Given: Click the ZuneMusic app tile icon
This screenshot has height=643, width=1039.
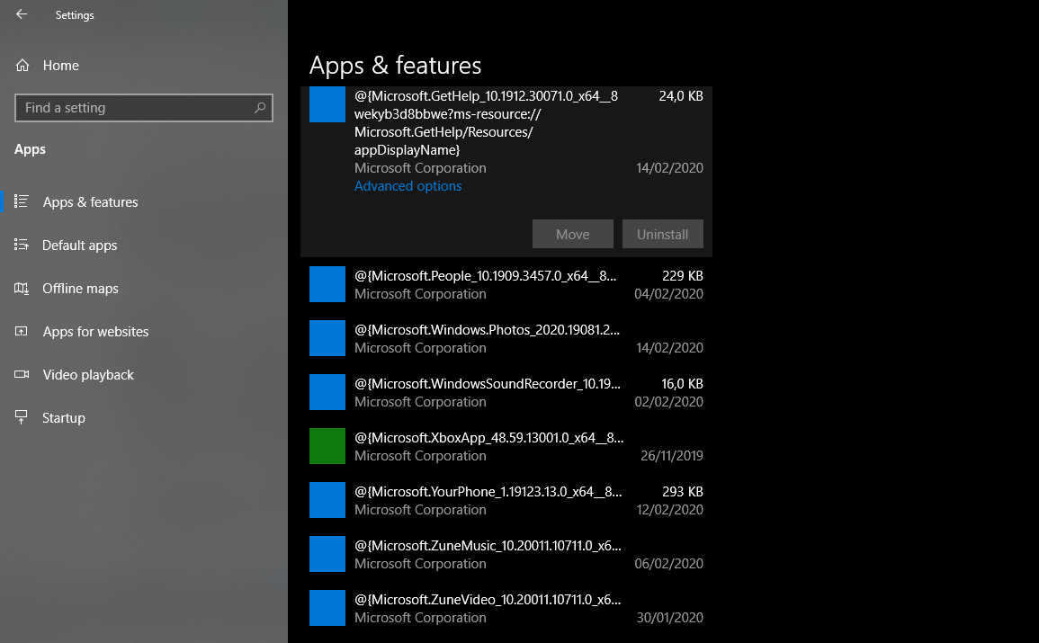Looking at the screenshot, I should [x=327, y=554].
